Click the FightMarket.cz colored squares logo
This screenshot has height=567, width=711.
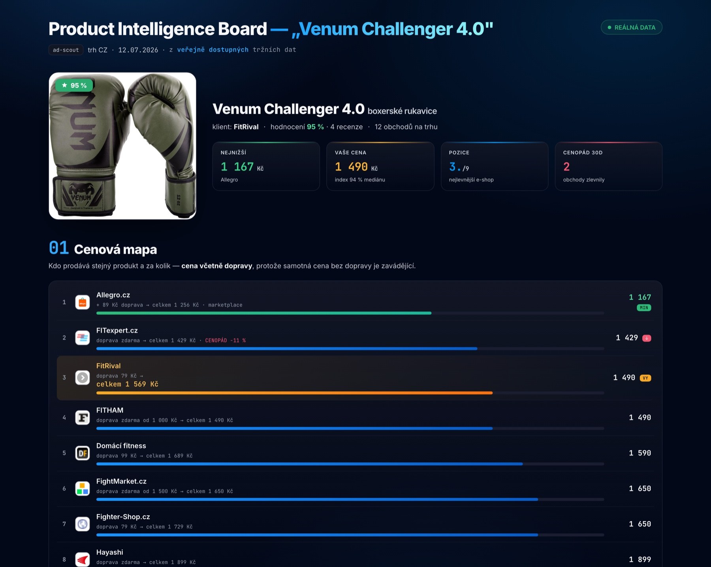83,488
